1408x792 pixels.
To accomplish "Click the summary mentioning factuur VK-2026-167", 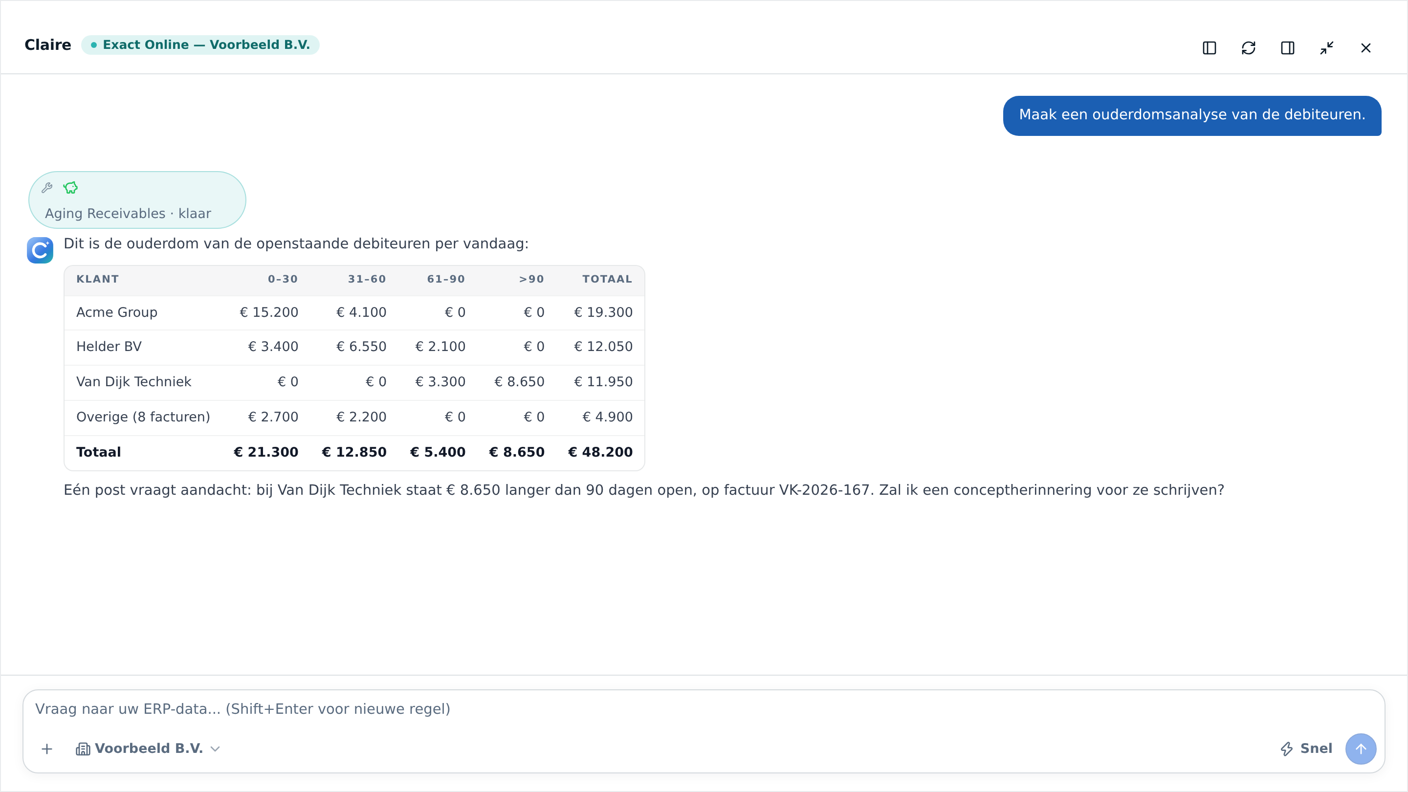I will tap(644, 490).
